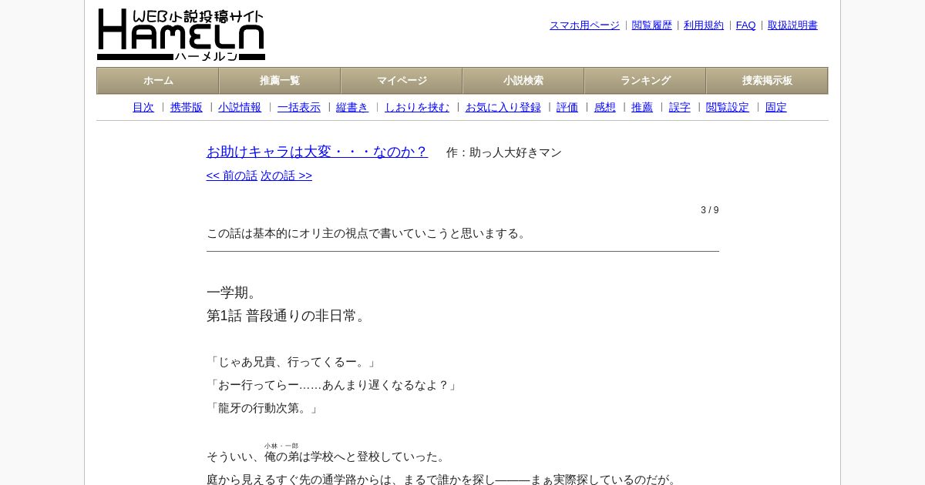This screenshot has width=925, height=485.
Task: Click the Hameln site logo
Action: 181,35
